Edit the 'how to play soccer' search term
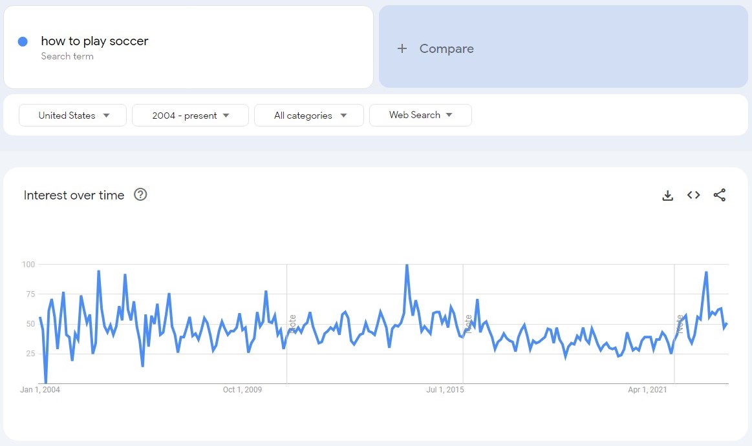Image resolution: width=752 pixels, height=446 pixels. [x=94, y=41]
